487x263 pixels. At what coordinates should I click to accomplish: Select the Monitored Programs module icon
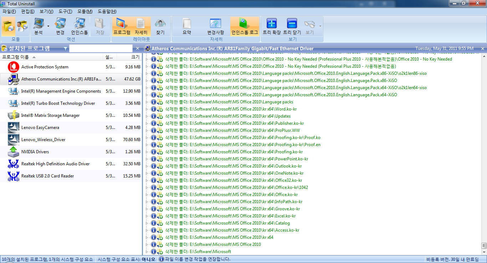[22, 26]
